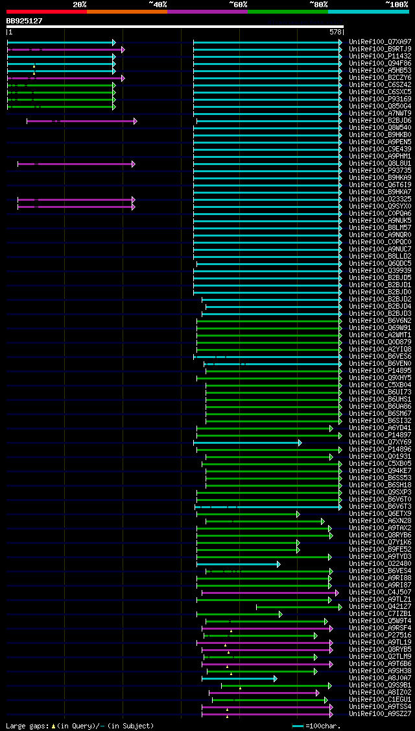Select the UniRef100_C4J507 label
Viewport: 415px width, 731px height.
(380, 593)
